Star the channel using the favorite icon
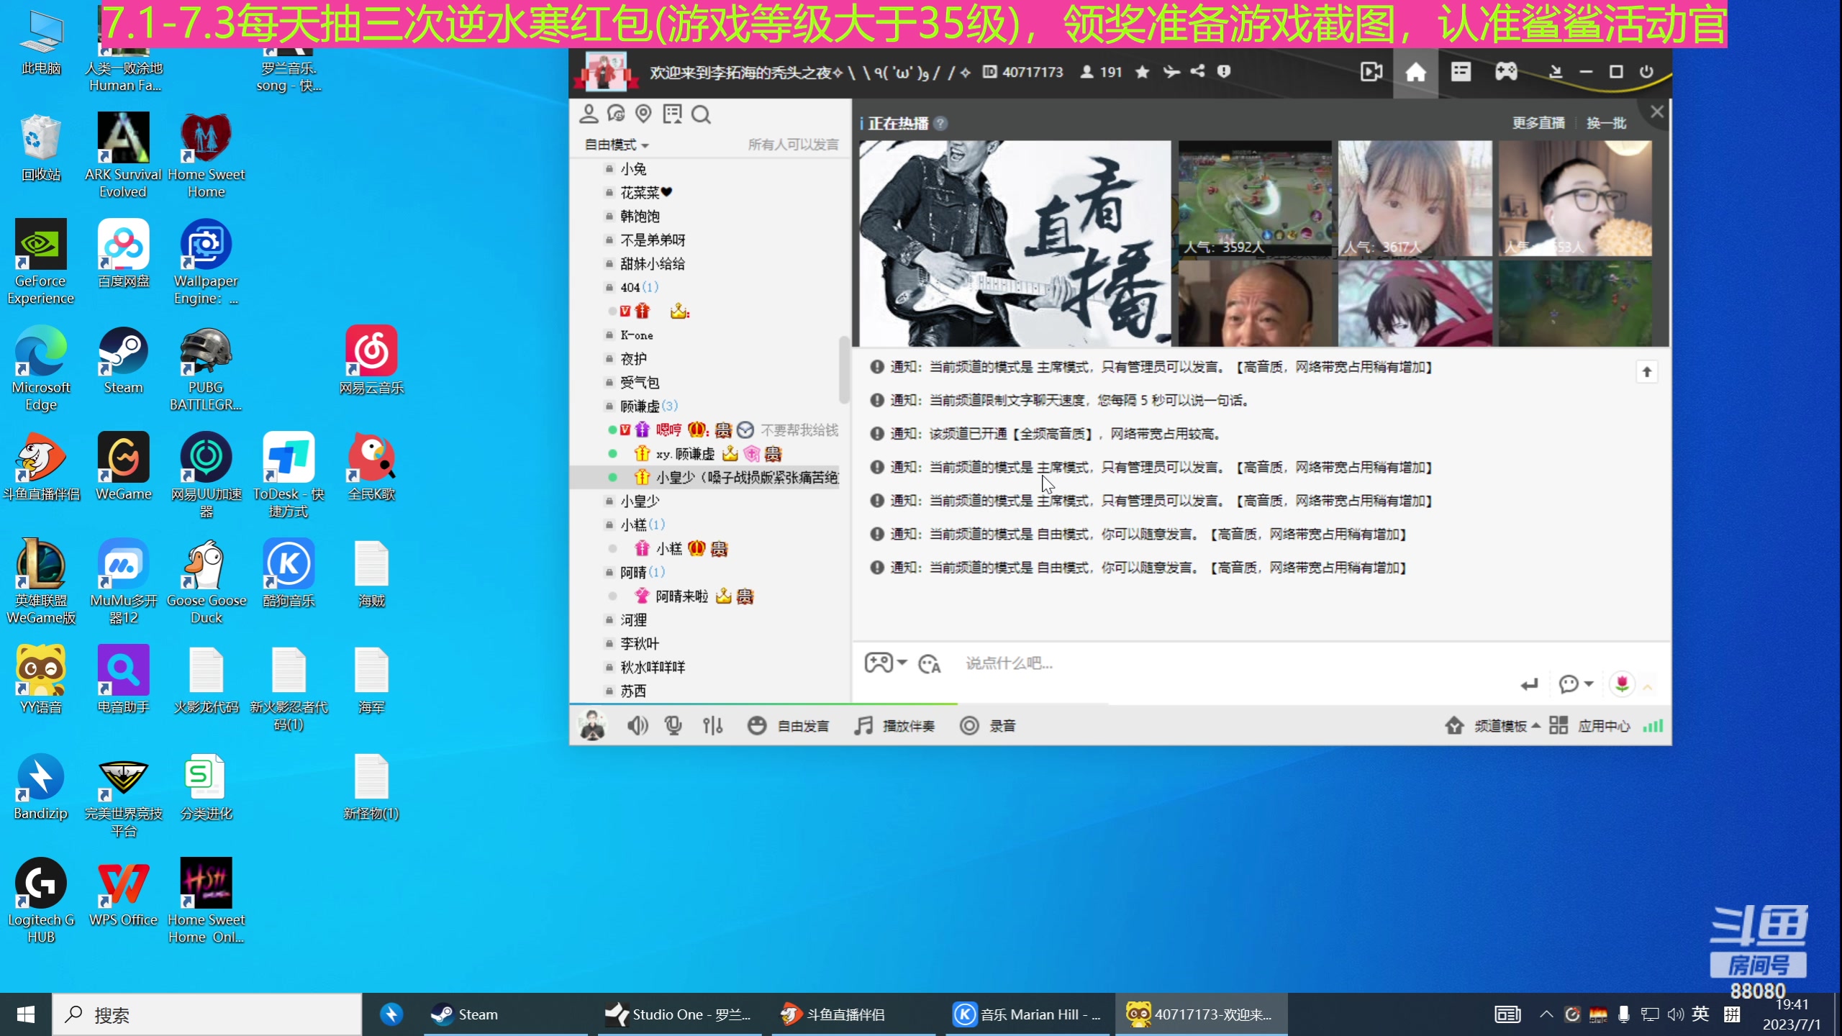Screen dimensions: 1842x1036 point(1142,72)
